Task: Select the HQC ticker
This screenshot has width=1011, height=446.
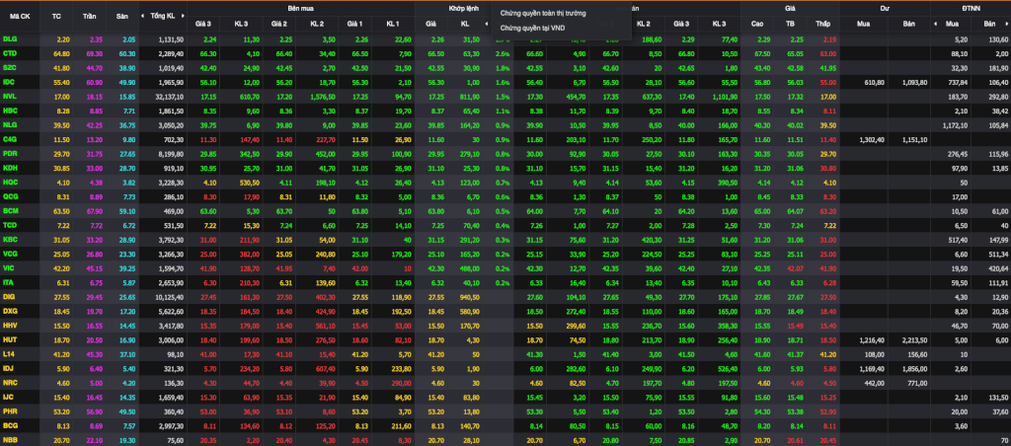Action: click(x=10, y=182)
